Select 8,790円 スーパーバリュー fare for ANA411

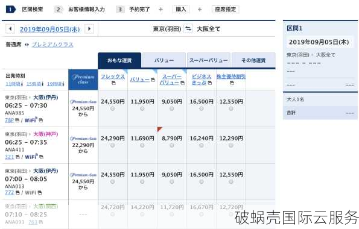172,145
